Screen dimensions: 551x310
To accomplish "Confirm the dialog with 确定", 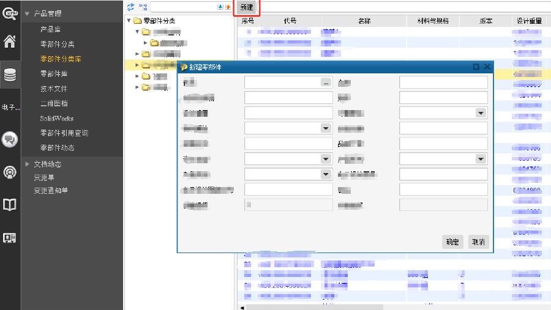I will (452, 242).
